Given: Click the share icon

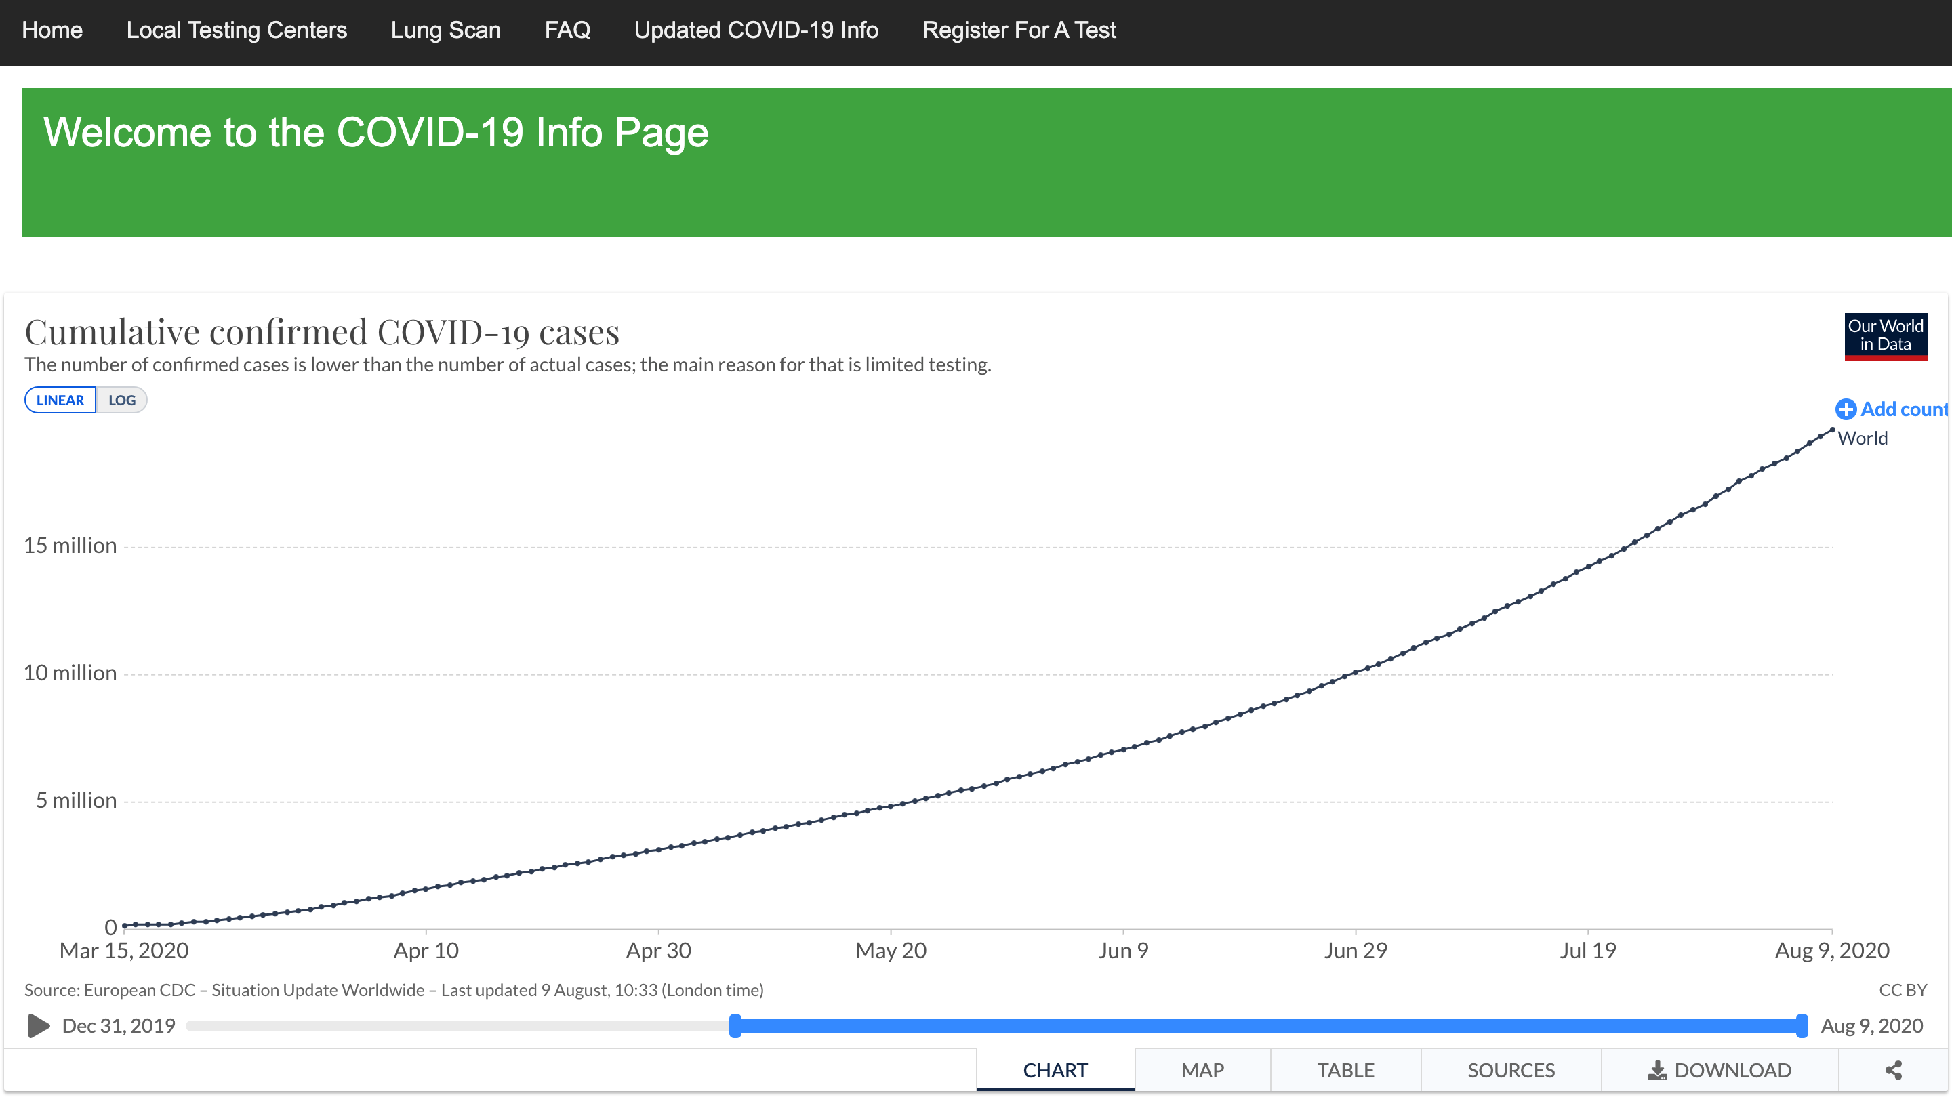Looking at the screenshot, I should click(x=1893, y=1071).
